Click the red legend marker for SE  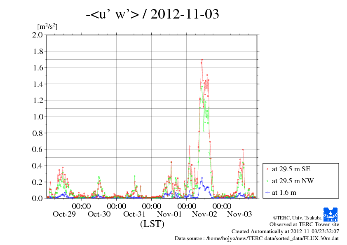click(268, 169)
